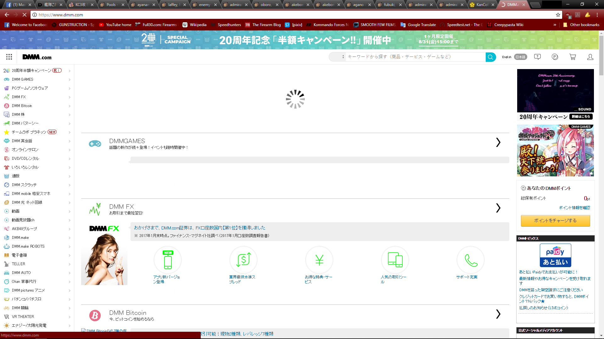Open 20周年半額キャンペーン sidebar item
The height and width of the screenshot is (339, 604).
click(x=37, y=71)
